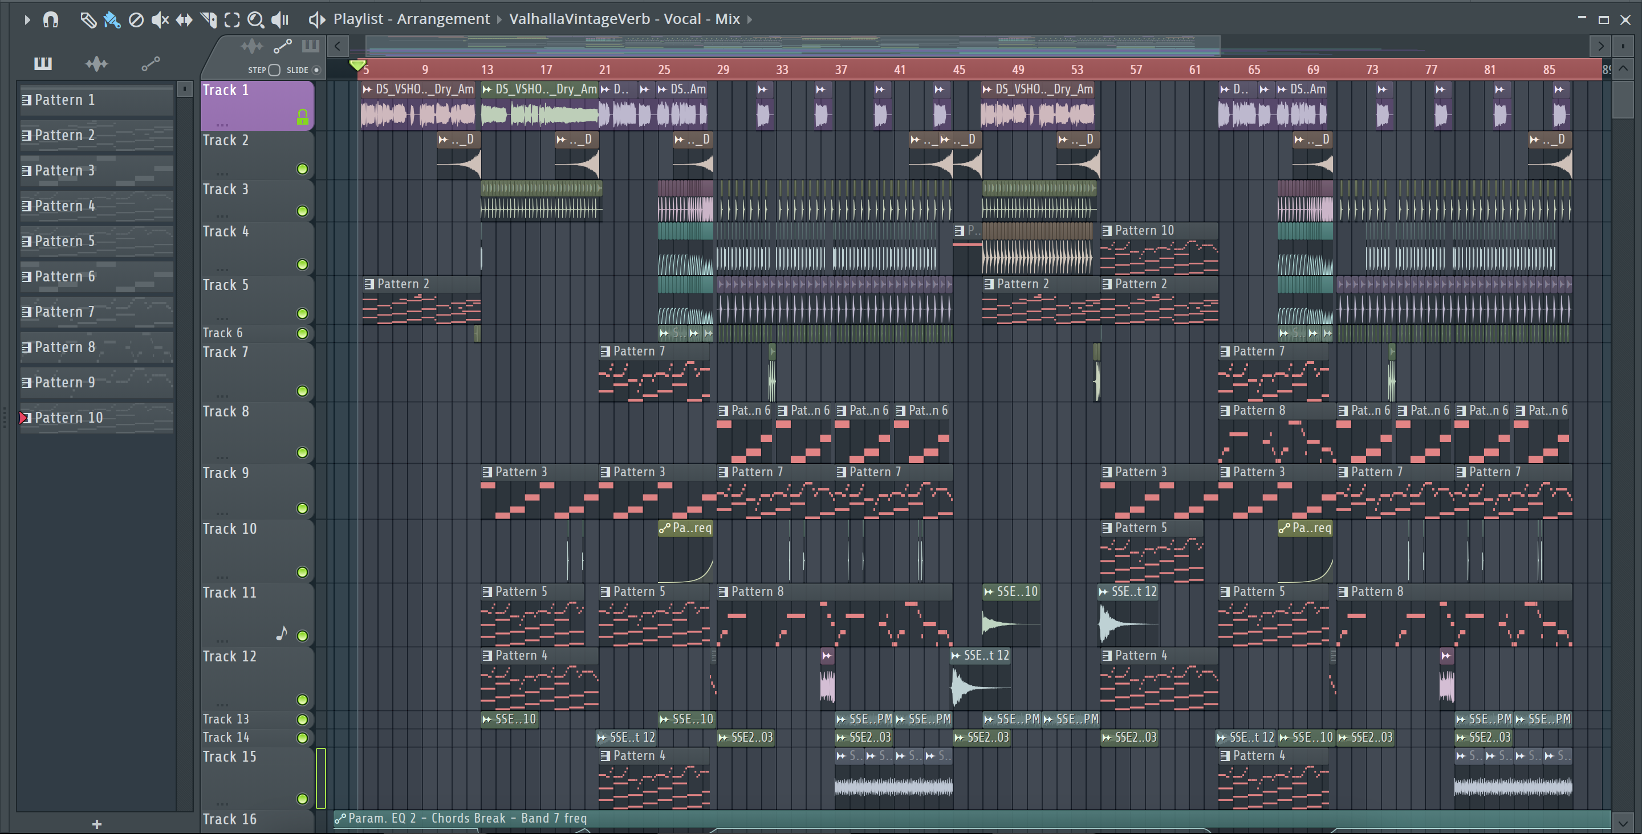Image resolution: width=1642 pixels, height=834 pixels.
Task: Mute Track 3 with its green LED
Action: point(303,211)
